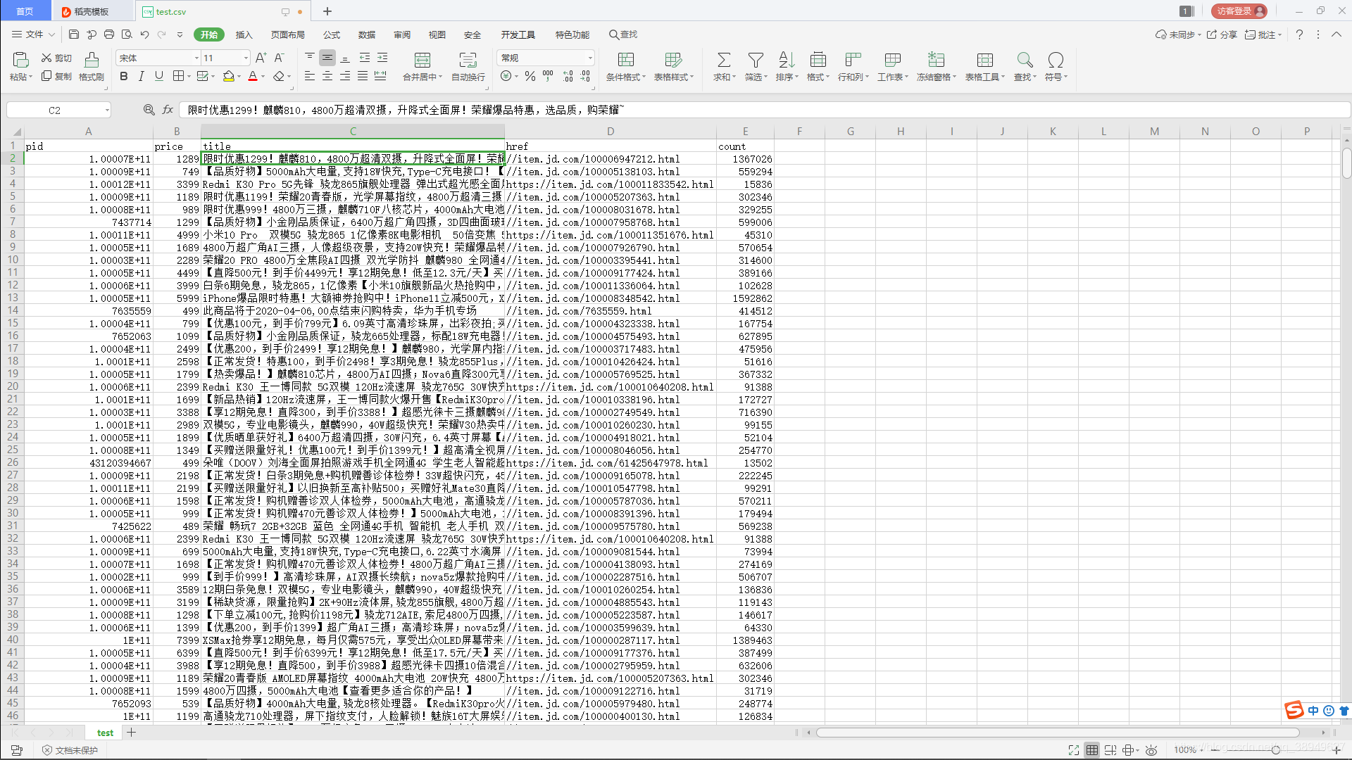This screenshot has height=760, width=1352.
Task: Toggle eye protection mode in status bar
Action: (1151, 750)
